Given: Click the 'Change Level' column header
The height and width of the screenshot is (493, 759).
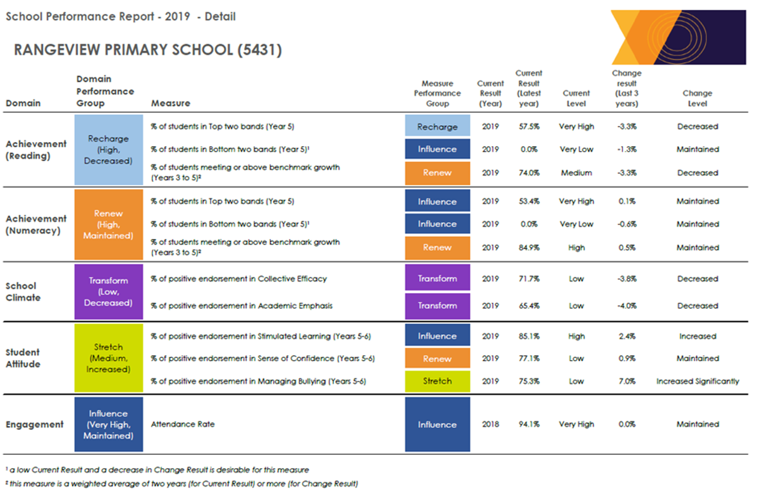Looking at the screenshot, I should point(698,99).
